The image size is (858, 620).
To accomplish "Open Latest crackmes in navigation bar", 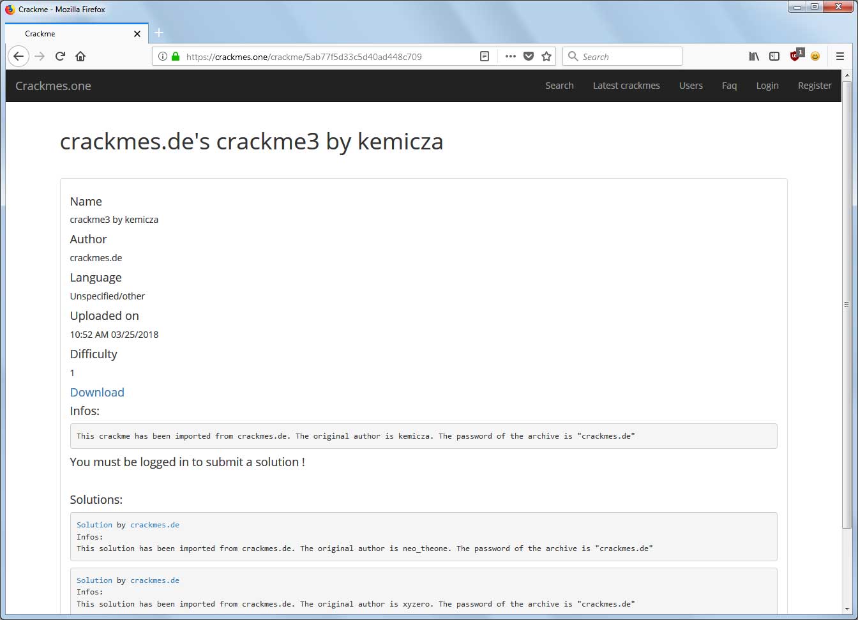I will pyautogui.click(x=626, y=86).
